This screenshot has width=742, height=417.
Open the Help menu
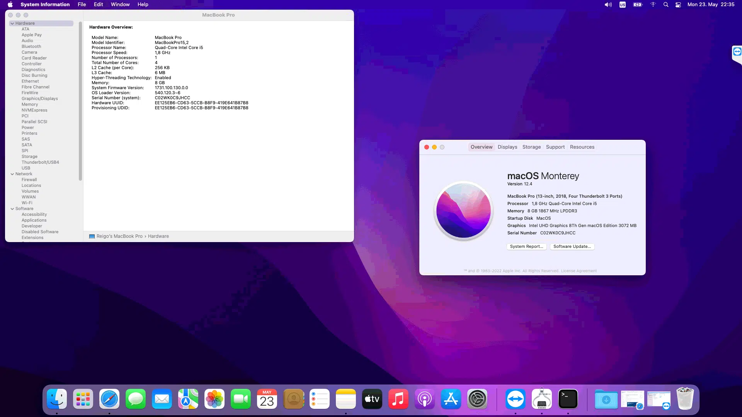[143, 5]
